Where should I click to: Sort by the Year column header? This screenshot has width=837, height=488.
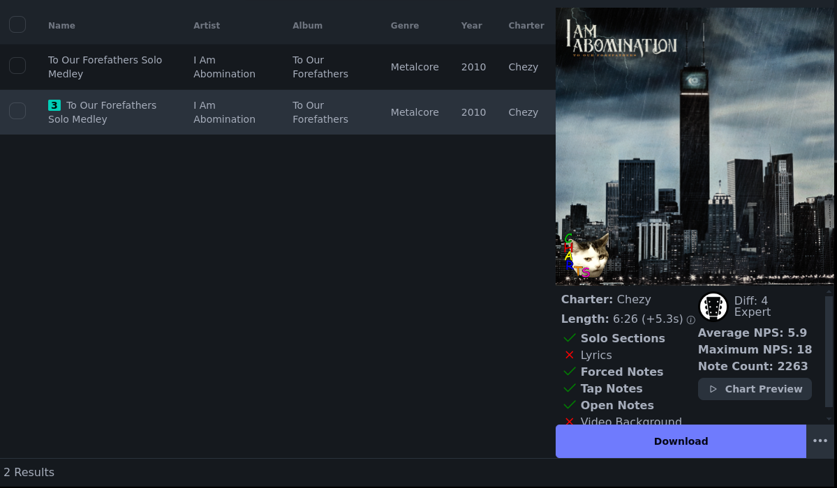coord(471,26)
